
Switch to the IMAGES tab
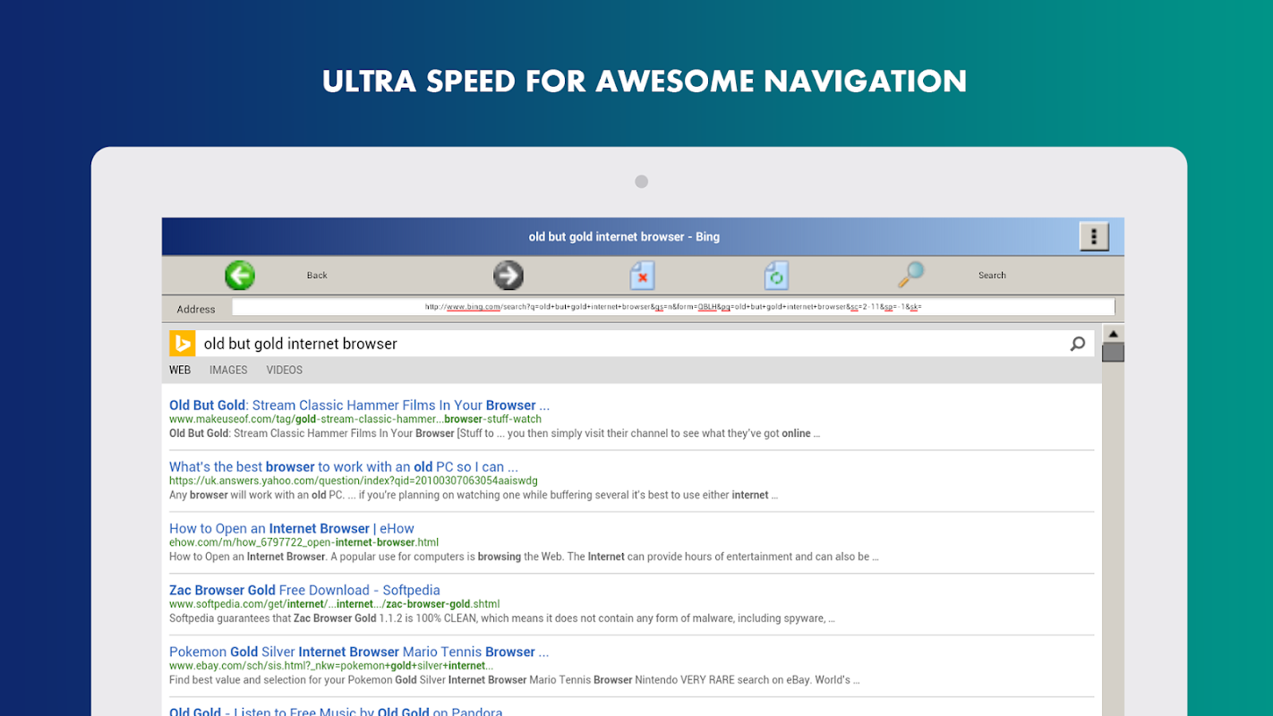tap(228, 370)
